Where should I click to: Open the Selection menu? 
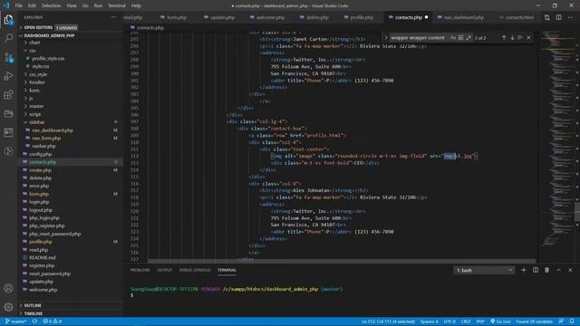tap(51, 5)
